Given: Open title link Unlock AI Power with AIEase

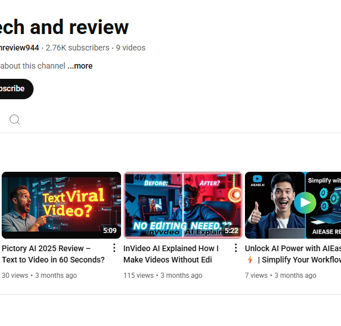Looking at the screenshot, I should pyautogui.click(x=293, y=254).
